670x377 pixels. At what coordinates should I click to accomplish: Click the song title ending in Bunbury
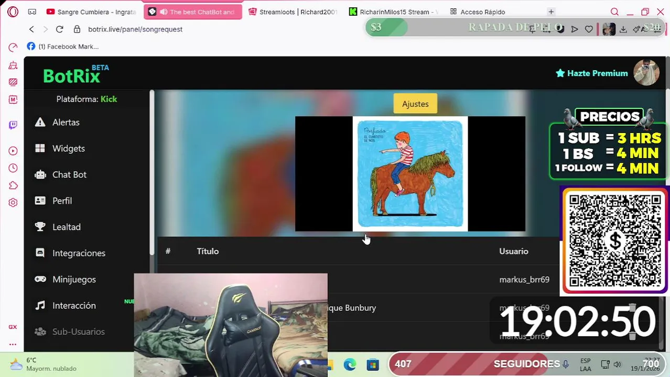pos(351,308)
